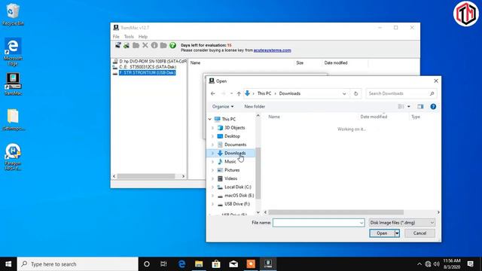Click the green help question-mark icon in TransMac toolbar
This screenshot has height=271, width=482.
tap(172, 45)
